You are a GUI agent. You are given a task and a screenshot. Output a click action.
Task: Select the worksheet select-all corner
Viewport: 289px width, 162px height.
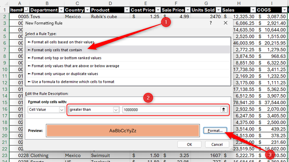[5, 3]
